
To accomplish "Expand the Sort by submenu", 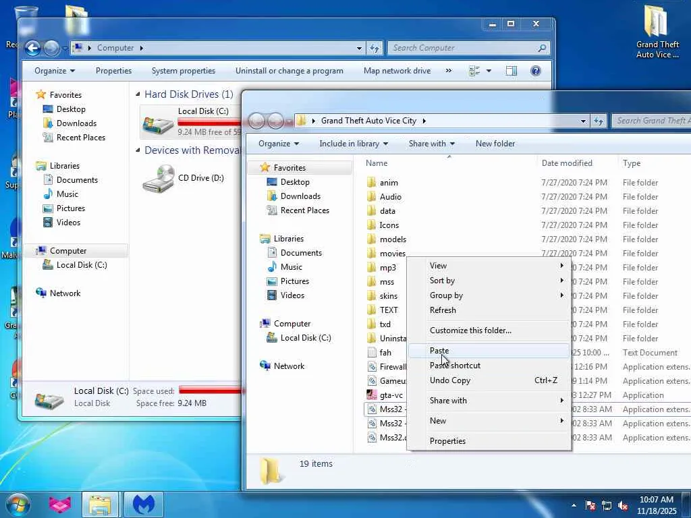I will pyautogui.click(x=489, y=281).
